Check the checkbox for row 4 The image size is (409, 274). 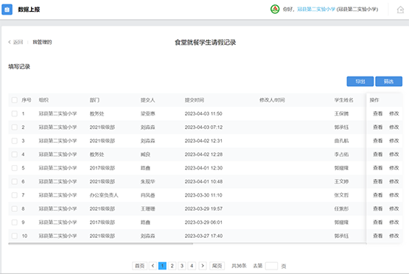click(x=15, y=155)
